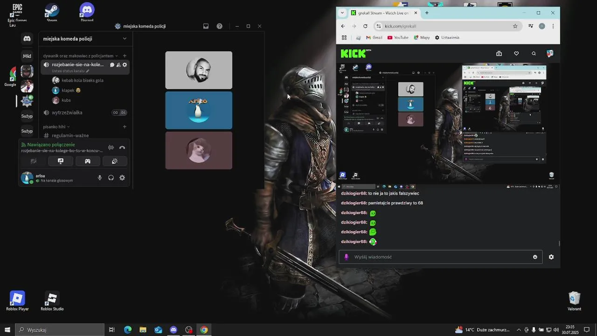Open Discord inbox icon in title bar
The image size is (597, 336).
(206, 26)
